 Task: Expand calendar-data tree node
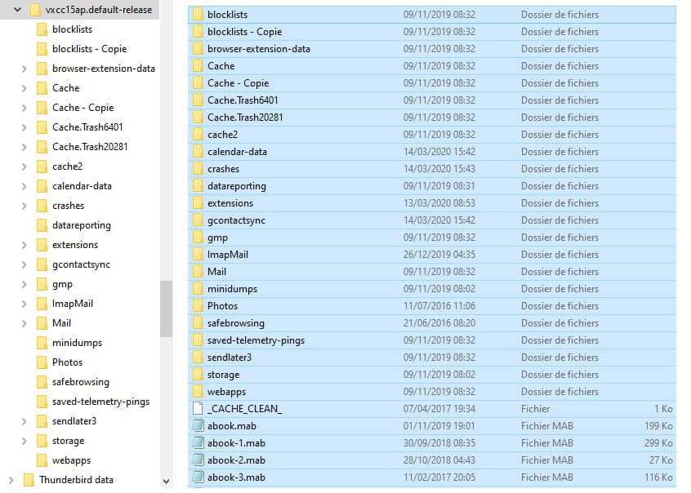(x=25, y=186)
